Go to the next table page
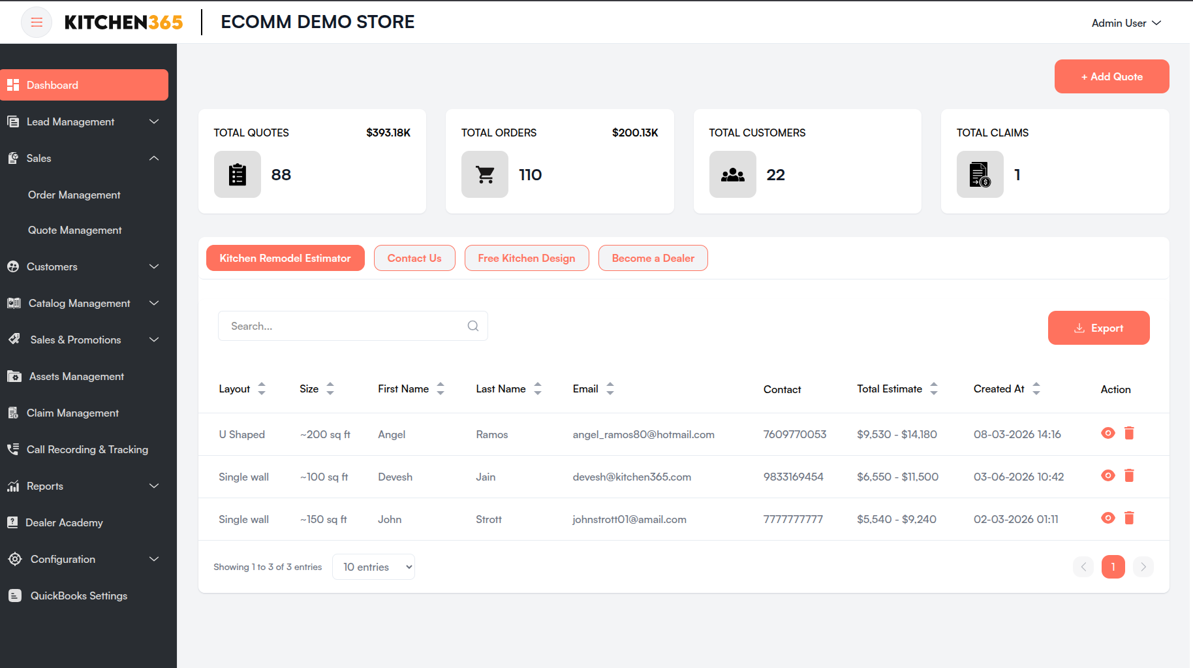 1143,567
